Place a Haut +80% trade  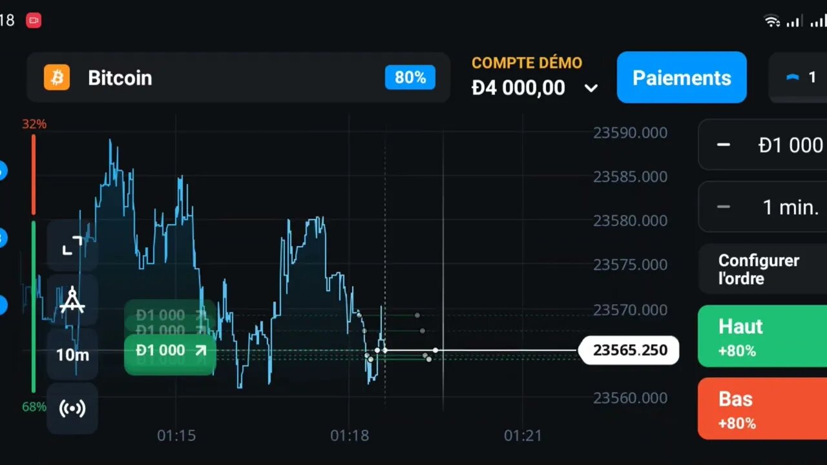point(762,336)
